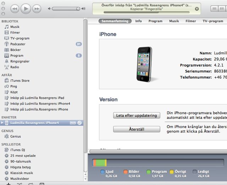Cancel the purchase transfer in the status display
The height and width of the screenshot is (185, 227).
(197, 9)
